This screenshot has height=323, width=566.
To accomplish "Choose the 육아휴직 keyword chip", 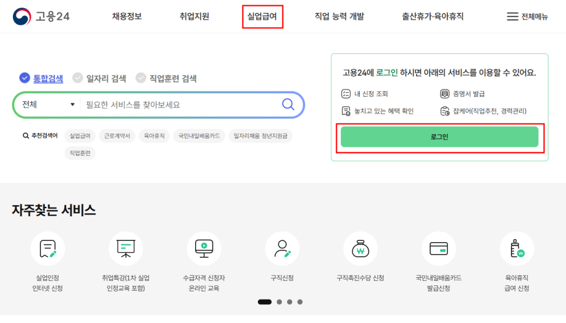I will (154, 136).
